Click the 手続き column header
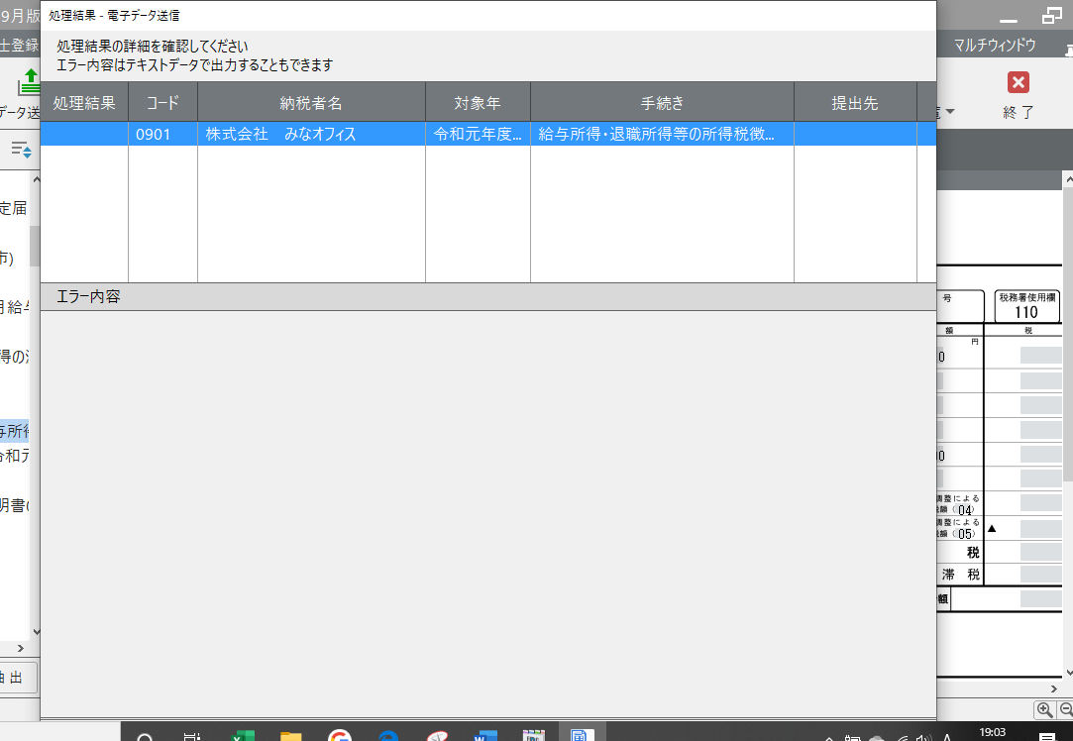This screenshot has height=741, width=1073. coord(662,103)
